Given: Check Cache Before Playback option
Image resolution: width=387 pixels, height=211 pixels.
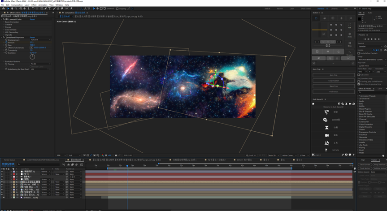Looking at the screenshot, I should point(359,53).
